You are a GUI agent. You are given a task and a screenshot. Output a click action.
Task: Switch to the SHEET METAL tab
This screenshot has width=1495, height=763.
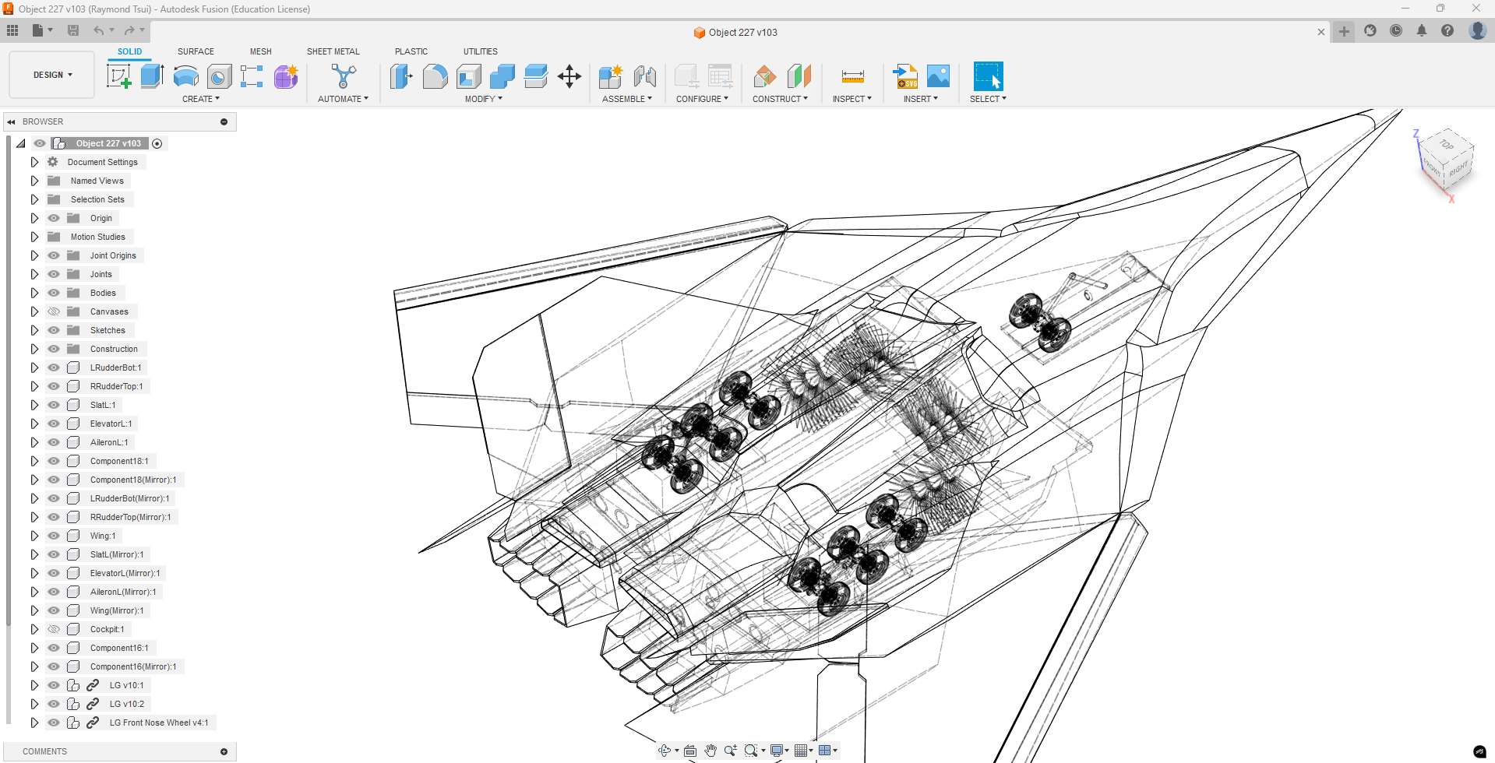tap(333, 51)
